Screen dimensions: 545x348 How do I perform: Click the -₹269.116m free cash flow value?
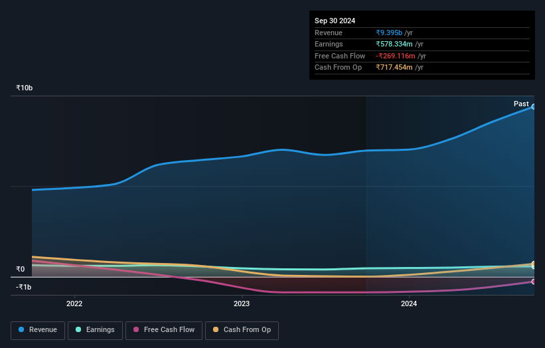tap(396, 56)
